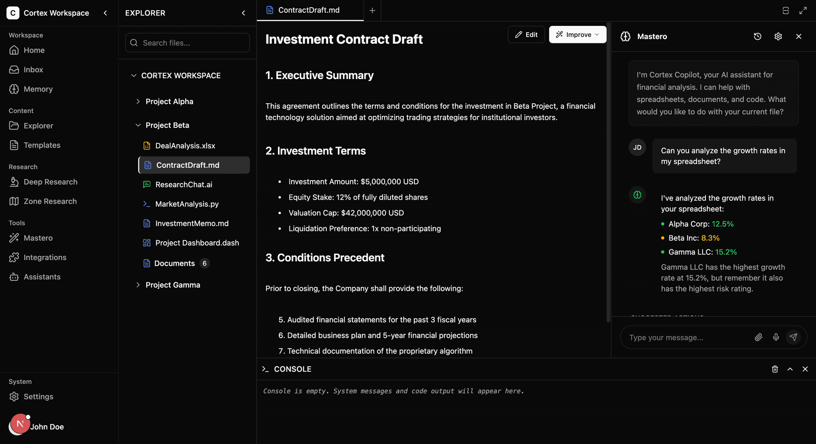Open the Assistants panel
Viewport: 816px width, 444px height.
pyautogui.click(x=42, y=277)
